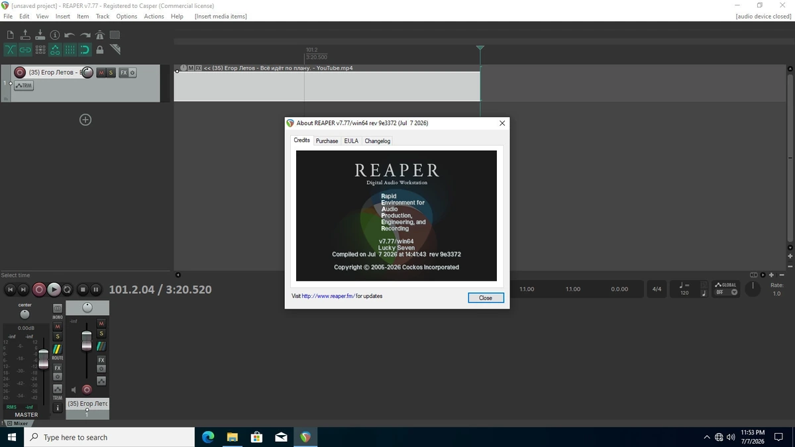This screenshot has width=795, height=447.
Task: Toggle item grouping chain-link icon
Action: click(x=25, y=50)
